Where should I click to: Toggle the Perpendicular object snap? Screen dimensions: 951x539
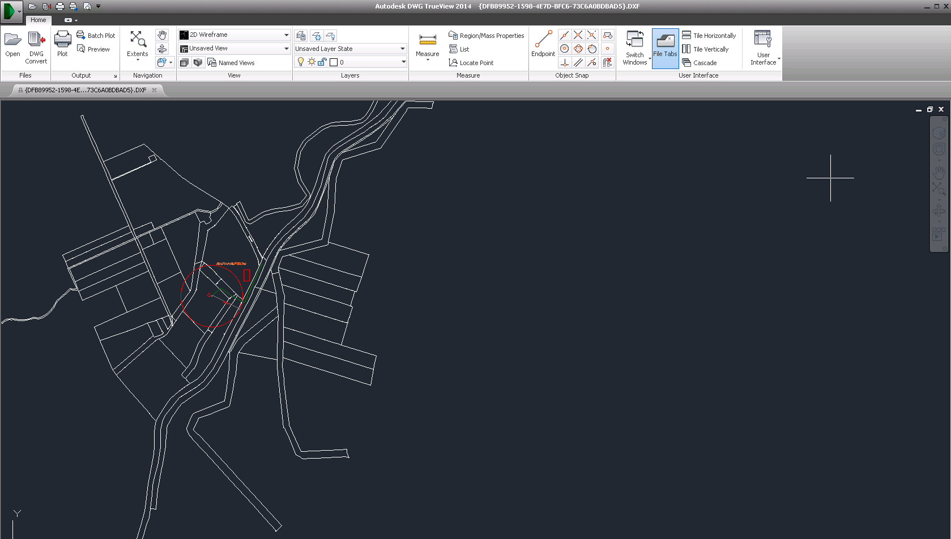(565, 62)
